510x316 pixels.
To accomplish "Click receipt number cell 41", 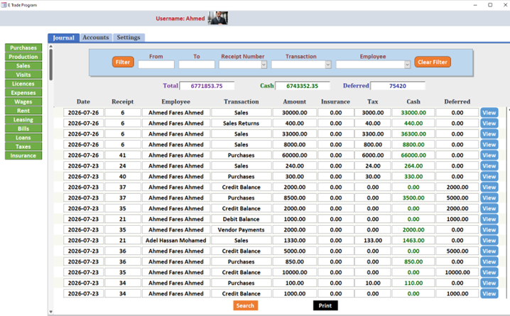I will pyautogui.click(x=123, y=156).
